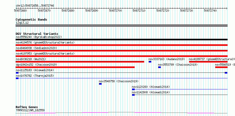Select the nsv6464938 (Sedlazeck2020) red bar

coord(121,51)
